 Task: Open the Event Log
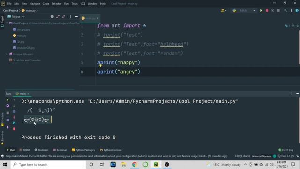286,150
